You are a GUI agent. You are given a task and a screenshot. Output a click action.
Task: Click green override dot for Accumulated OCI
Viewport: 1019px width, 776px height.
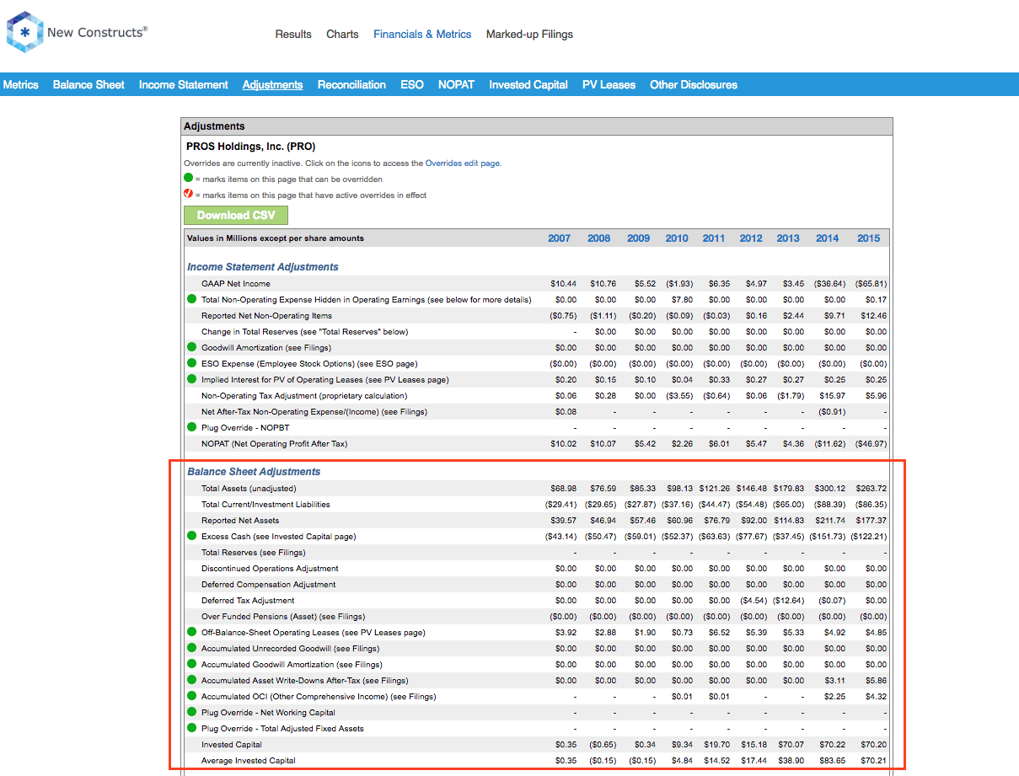pyautogui.click(x=191, y=696)
